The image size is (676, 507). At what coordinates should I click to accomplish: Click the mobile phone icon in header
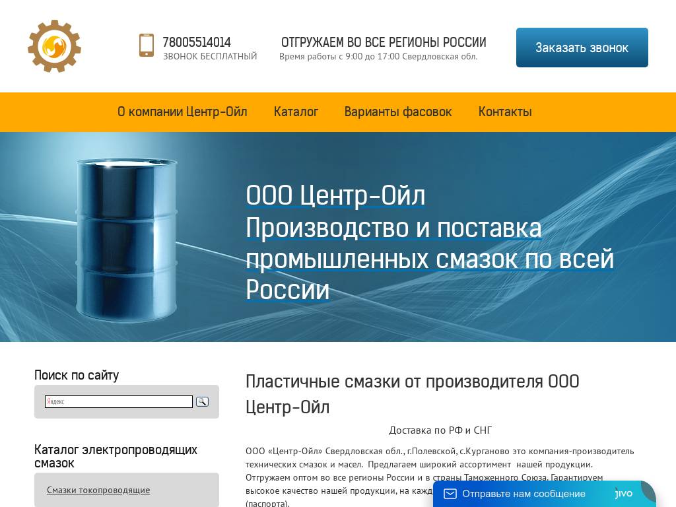pyautogui.click(x=147, y=46)
